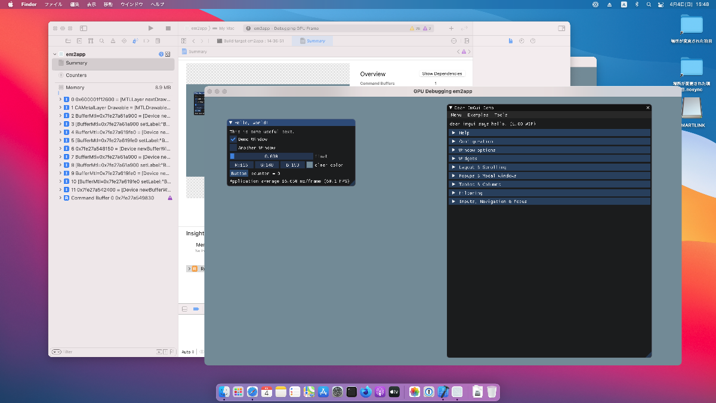The height and width of the screenshot is (403, 716).
Task: Click the yellow warnings indicator in activity bar
Action: click(x=415, y=29)
